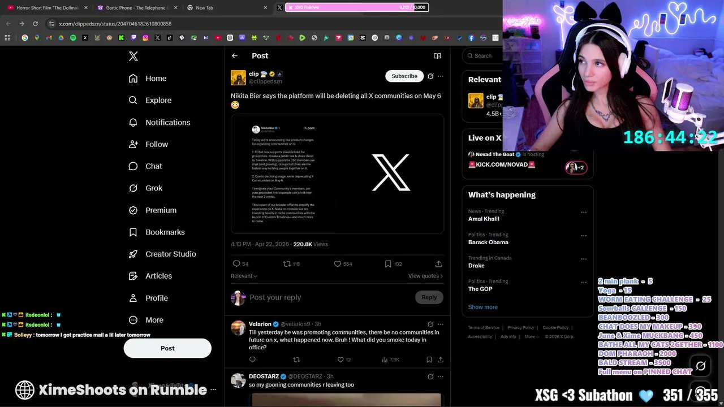Image resolution: width=724 pixels, height=407 pixels.
Task: Open three-dot menu on Velarion's reply
Action: 441,324
